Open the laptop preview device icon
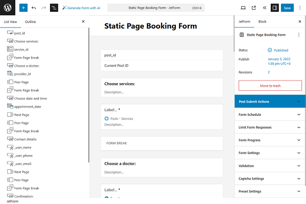The width and height of the screenshot is (306, 204). 243,8
